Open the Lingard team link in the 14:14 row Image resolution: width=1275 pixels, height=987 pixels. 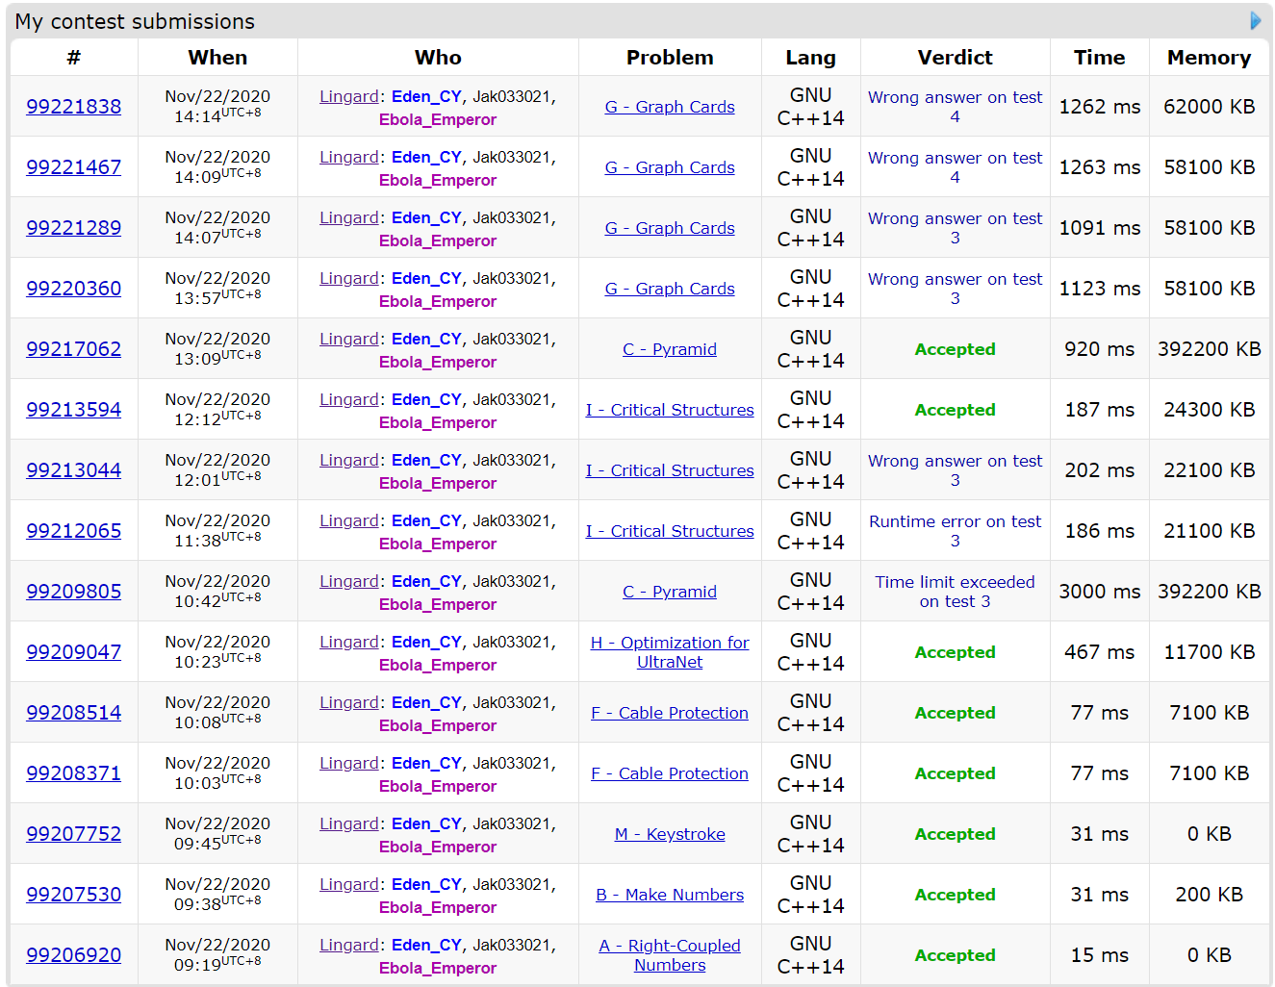pyautogui.click(x=348, y=96)
